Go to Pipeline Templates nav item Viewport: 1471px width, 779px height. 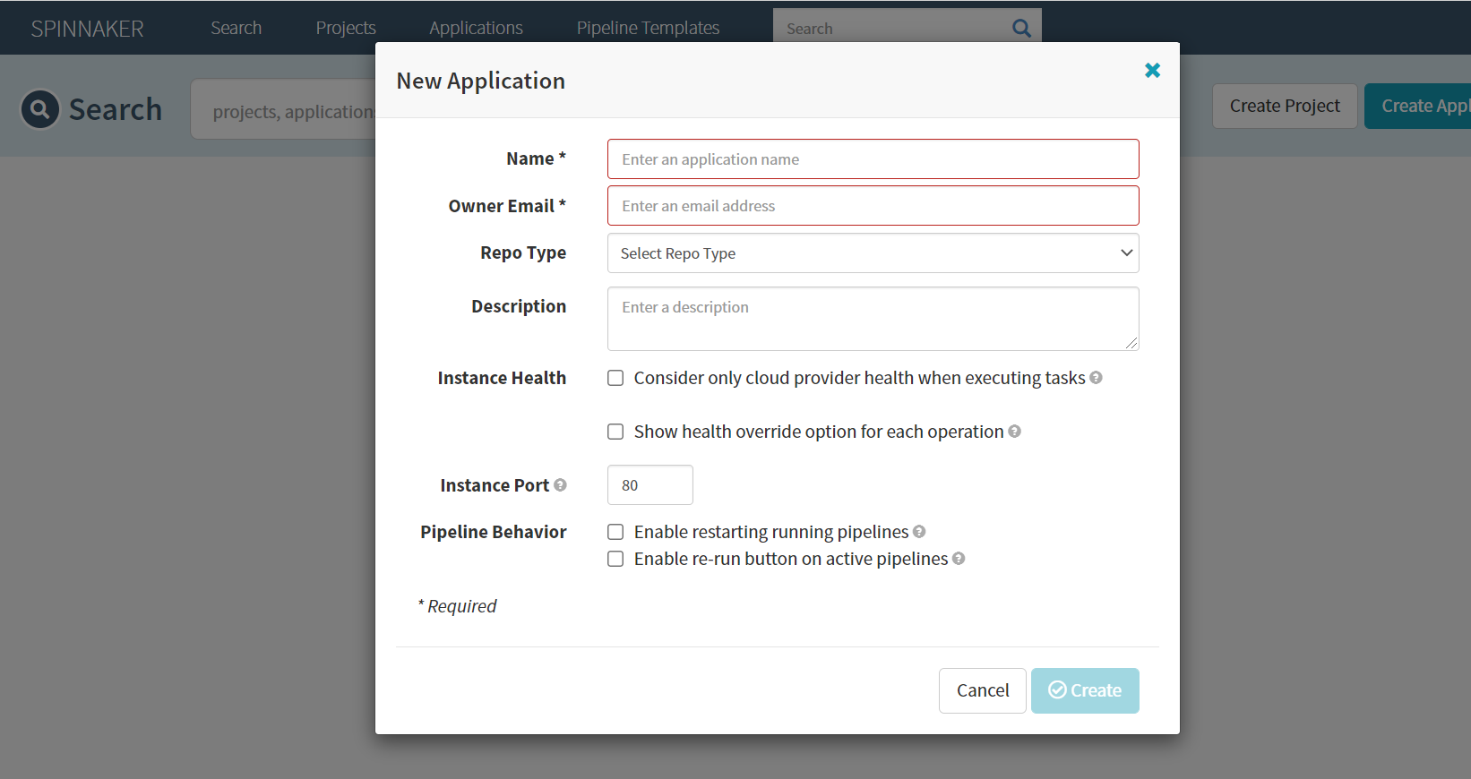coord(648,28)
